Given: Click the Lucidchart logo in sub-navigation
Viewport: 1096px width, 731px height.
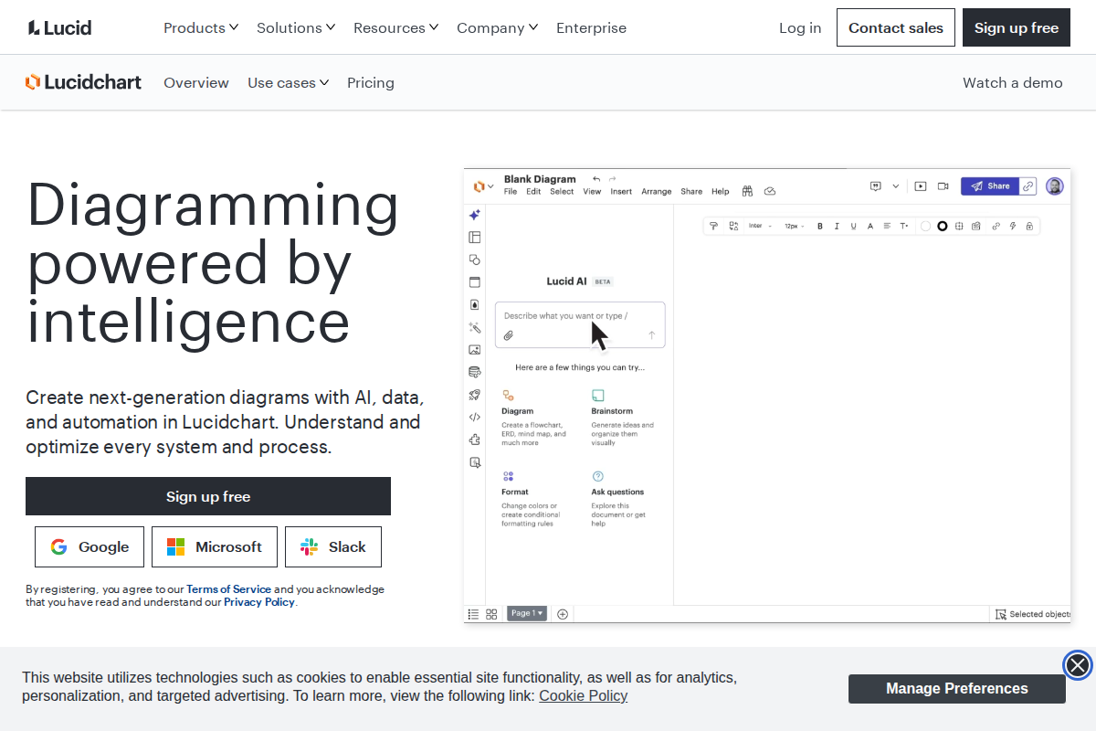Looking at the screenshot, I should 83,82.
